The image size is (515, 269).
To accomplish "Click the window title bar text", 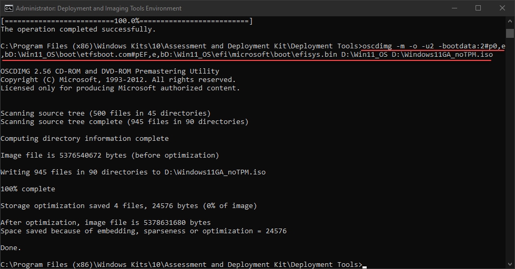I will [x=99, y=8].
